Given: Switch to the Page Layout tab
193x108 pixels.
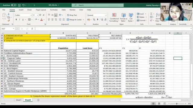Looking at the screenshot, I should point(41,10).
